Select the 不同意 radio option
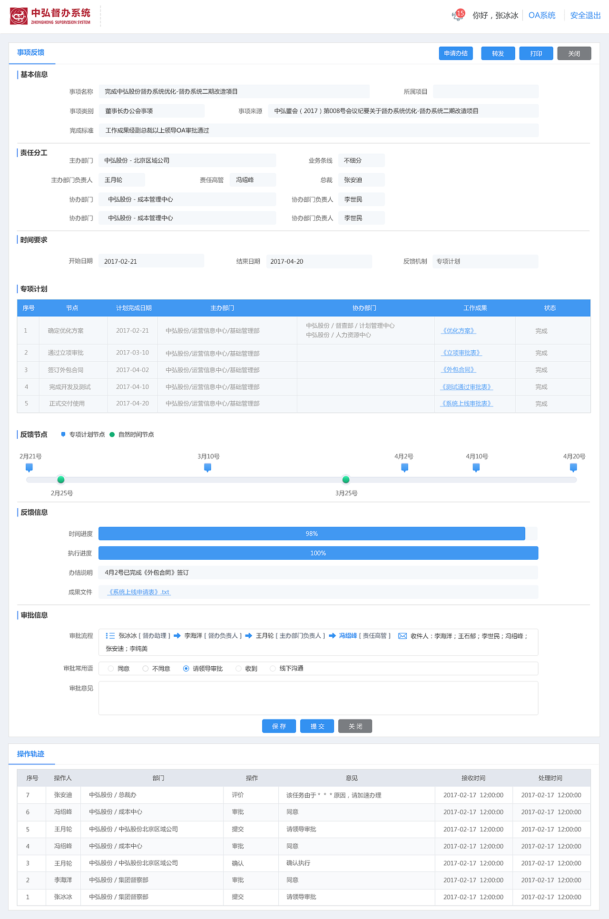Screen dimensions: 609x919 (x=146, y=669)
